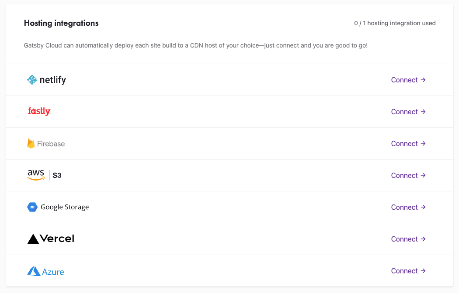Click the Vercel triangle logo

click(x=33, y=239)
